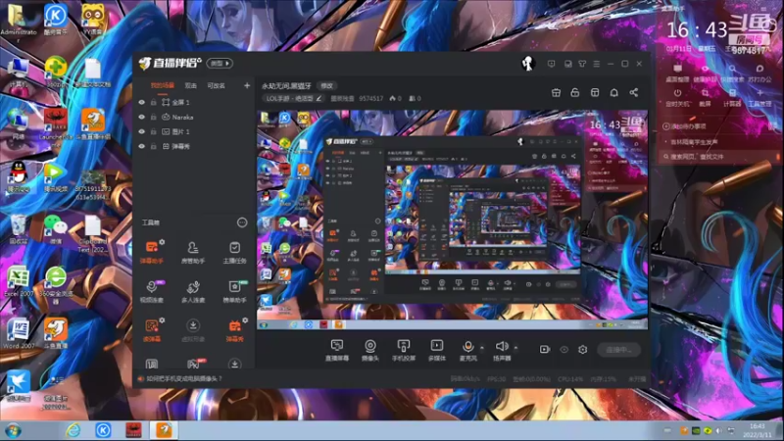The width and height of the screenshot is (784, 441).
Task: Click the unlock icon above preview
Action: (x=575, y=92)
